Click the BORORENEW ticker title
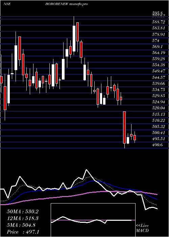The height and width of the screenshot is (237, 169). [x=57, y=4]
